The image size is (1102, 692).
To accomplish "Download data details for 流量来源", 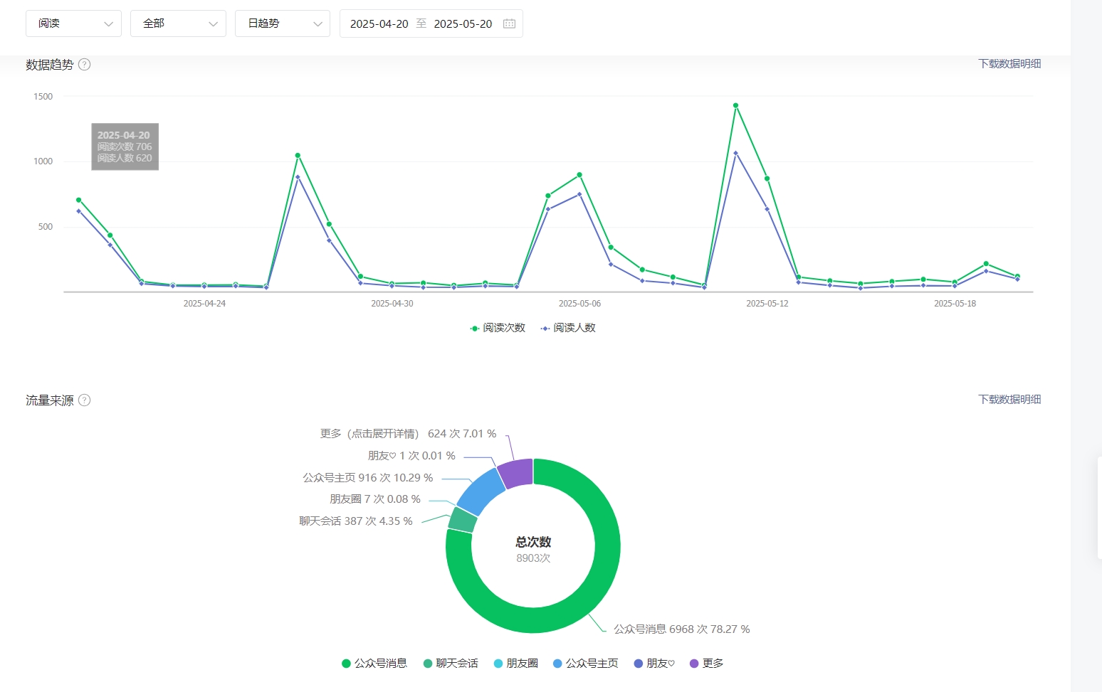I will click(x=1009, y=400).
